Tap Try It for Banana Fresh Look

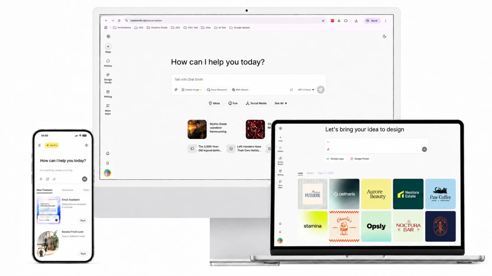coord(83,254)
